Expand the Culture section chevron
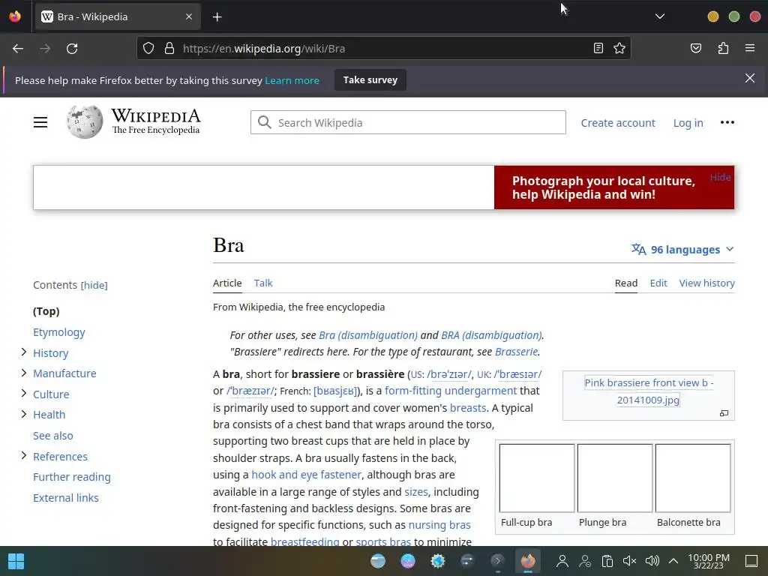The height and width of the screenshot is (576, 768). pyautogui.click(x=23, y=393)
